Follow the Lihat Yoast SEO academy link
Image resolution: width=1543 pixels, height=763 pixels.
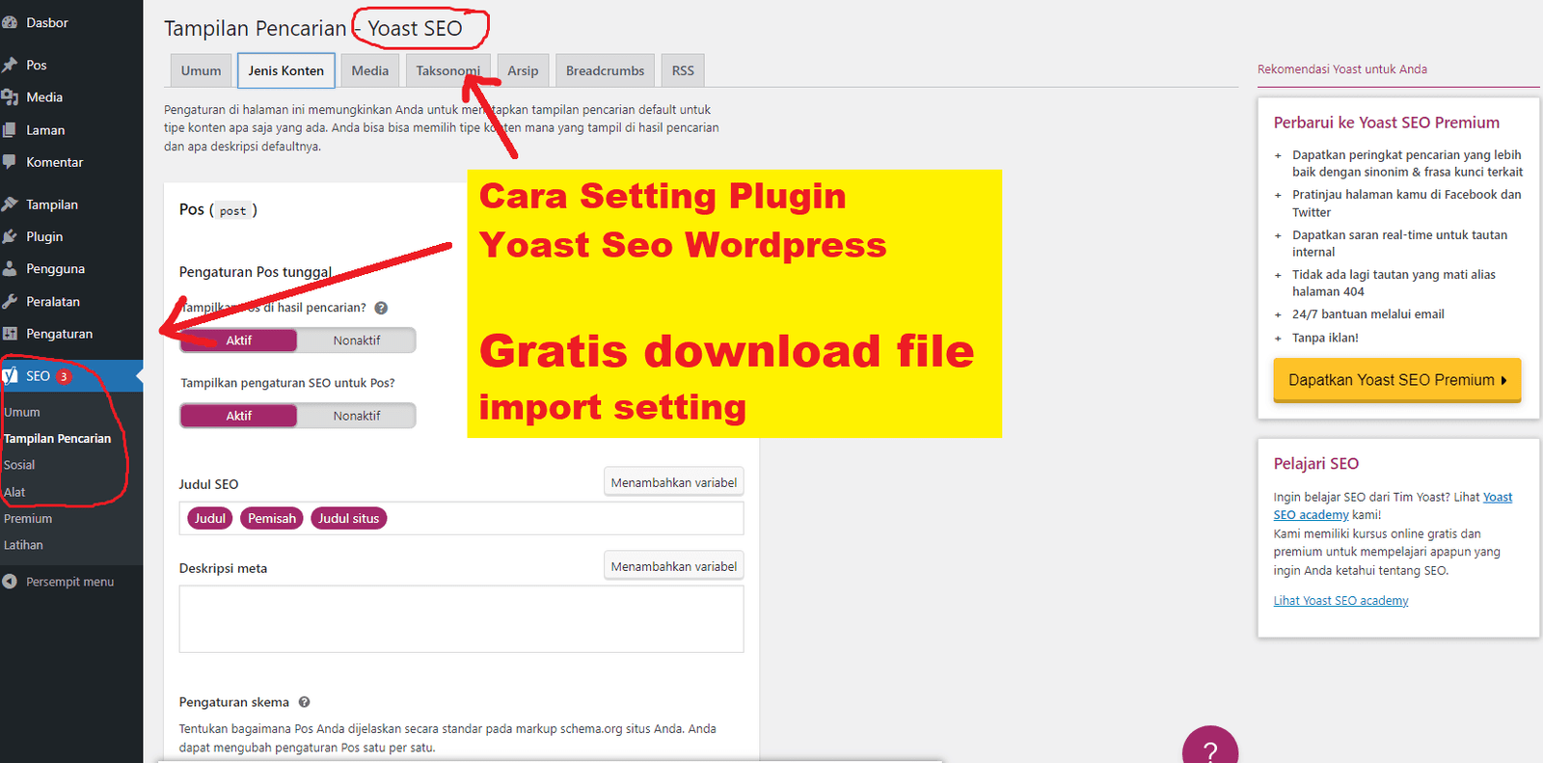tap(1340, 600)
